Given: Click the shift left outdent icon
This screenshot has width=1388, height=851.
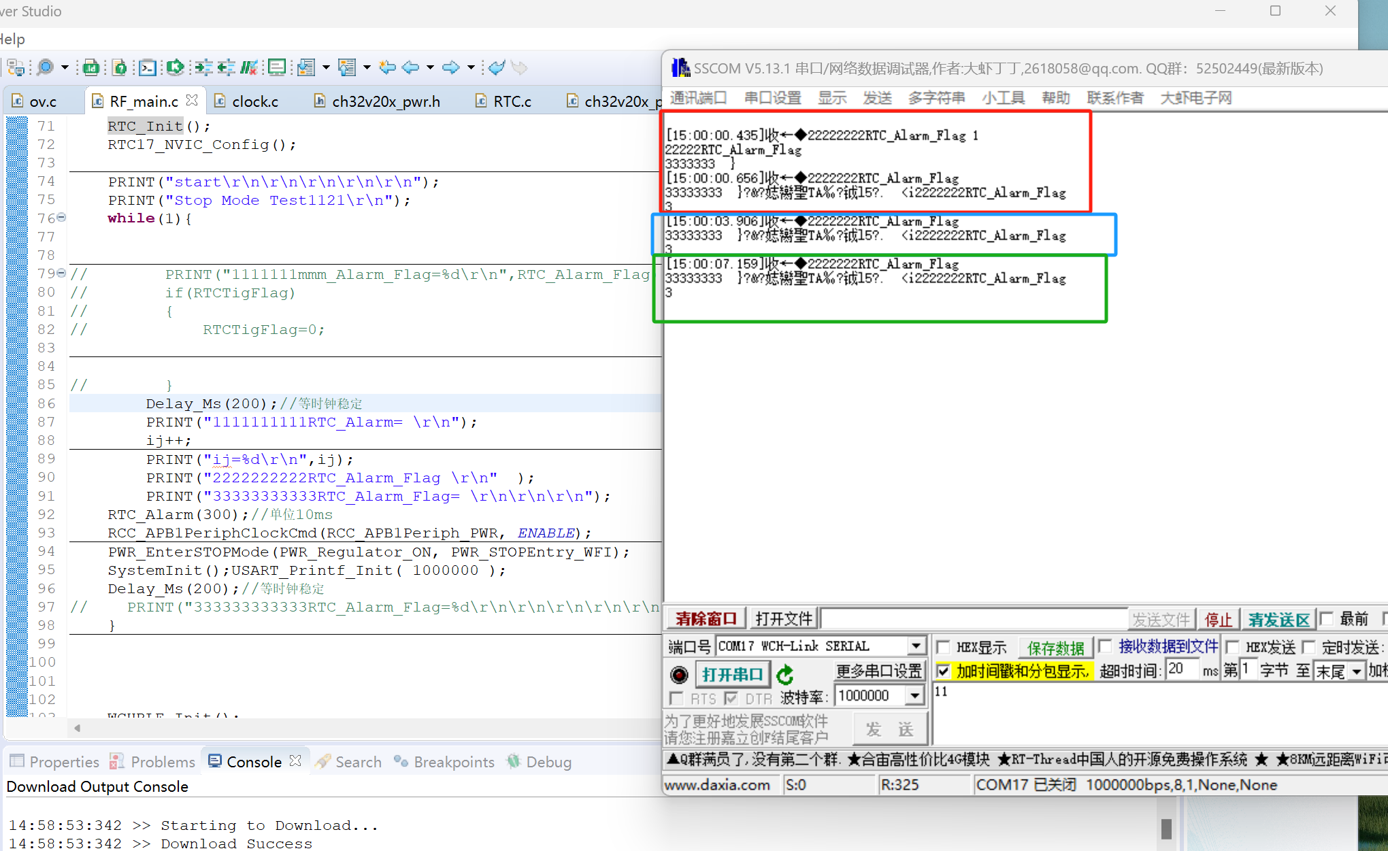Looking at the screenshot, I should [226, 67].
